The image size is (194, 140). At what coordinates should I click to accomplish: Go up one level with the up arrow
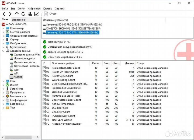[x=17, y=14]
